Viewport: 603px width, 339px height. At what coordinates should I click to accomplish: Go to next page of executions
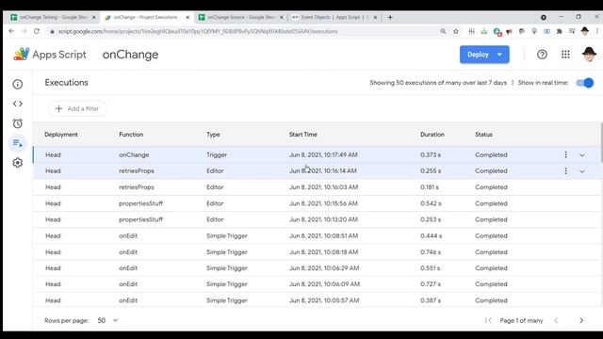point(581,320)
